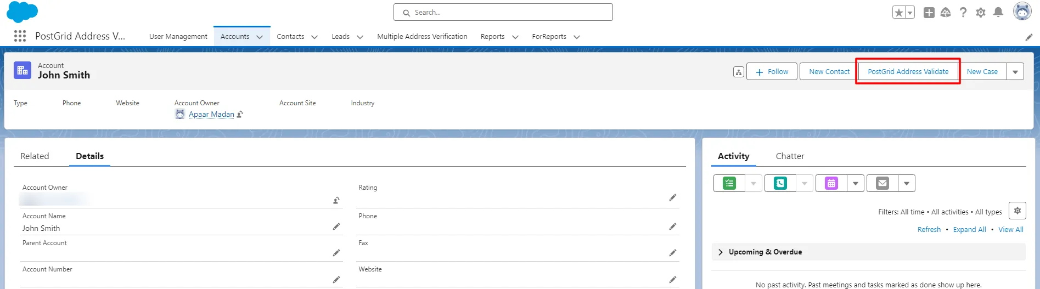Click the New Task green icon
Screen dimensions: 1040x289
point(729,183)
